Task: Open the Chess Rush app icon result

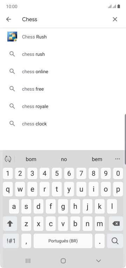Action: (12, 37)
